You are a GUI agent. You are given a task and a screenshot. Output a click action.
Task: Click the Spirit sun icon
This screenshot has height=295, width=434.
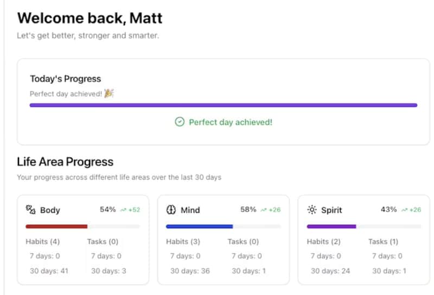click(311, 210)
